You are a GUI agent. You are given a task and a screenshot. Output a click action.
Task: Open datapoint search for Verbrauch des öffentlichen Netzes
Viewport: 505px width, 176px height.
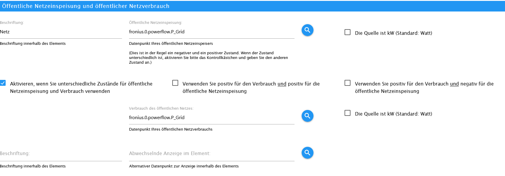[307, 116]
